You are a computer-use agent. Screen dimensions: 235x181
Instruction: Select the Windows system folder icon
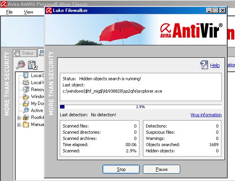(26, 97)
